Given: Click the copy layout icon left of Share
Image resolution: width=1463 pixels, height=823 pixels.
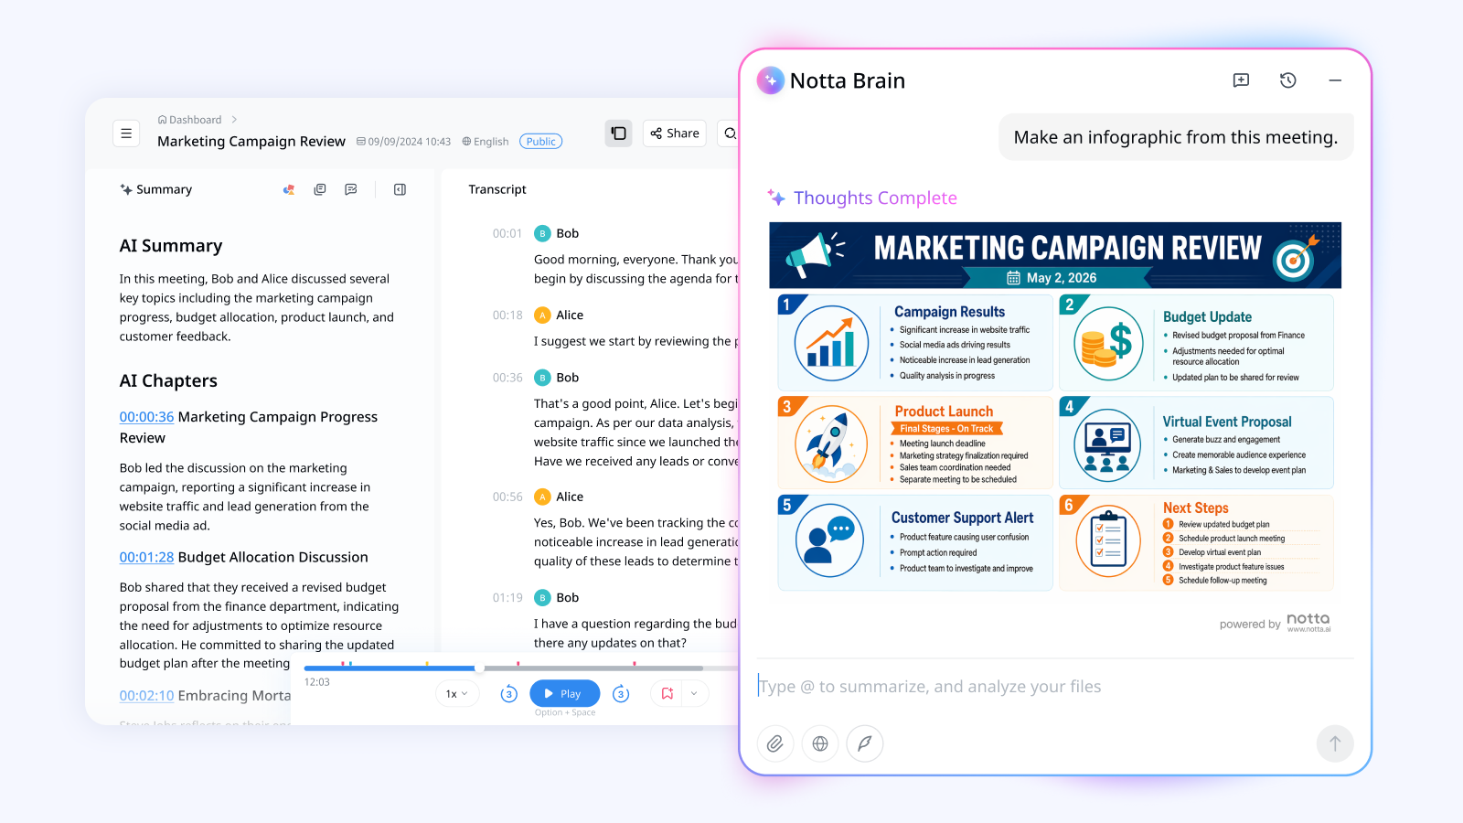Looking at the screenshot, I should pos(618,134).
